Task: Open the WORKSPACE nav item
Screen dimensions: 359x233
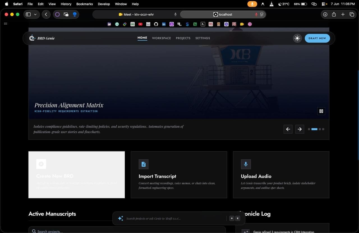Action: point(161,38)
